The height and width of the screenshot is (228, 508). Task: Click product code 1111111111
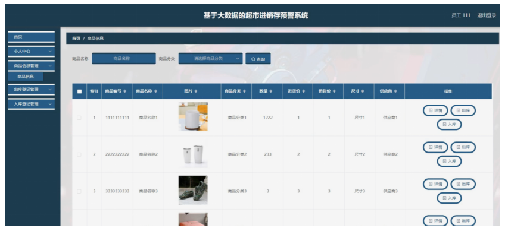tap(117, 118)
